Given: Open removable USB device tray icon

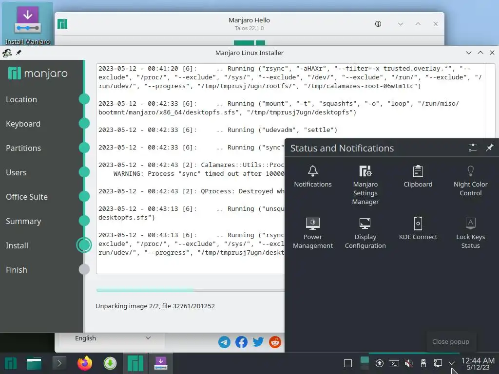Looking at the screenshot, I should pyautogui.click(x=423, y=363).
